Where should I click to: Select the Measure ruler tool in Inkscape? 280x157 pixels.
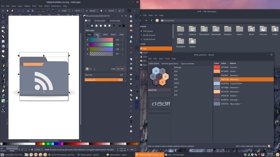(x=3, y=37)
